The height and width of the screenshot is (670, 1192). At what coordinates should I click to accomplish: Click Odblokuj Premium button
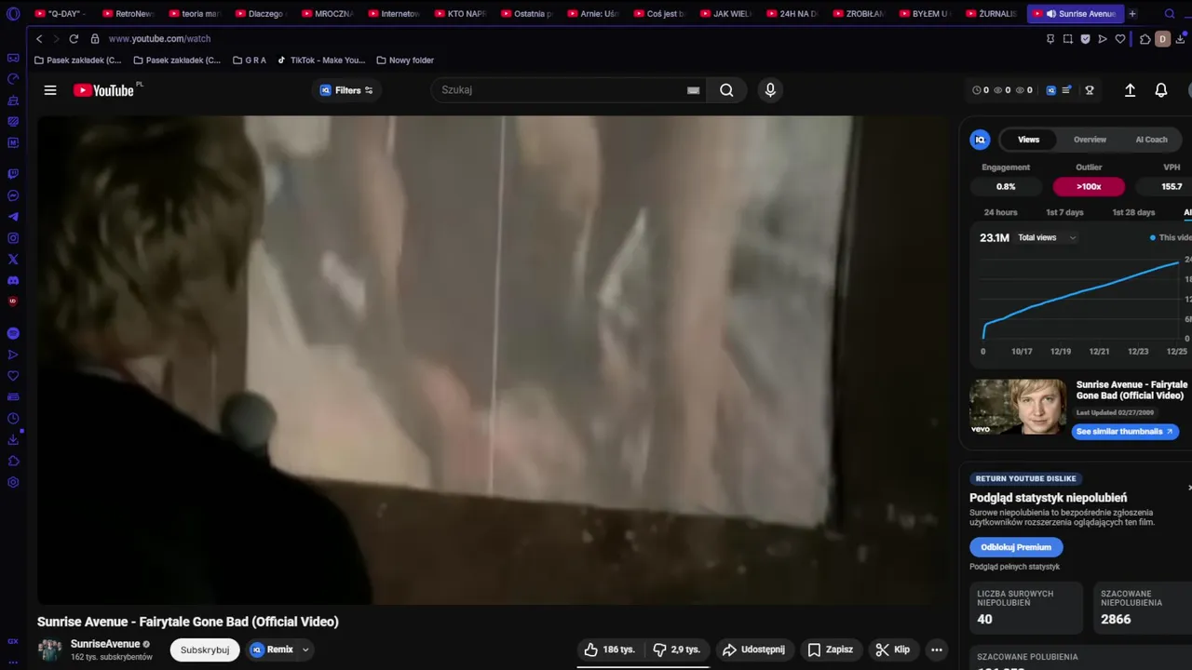pos(1016,547)
